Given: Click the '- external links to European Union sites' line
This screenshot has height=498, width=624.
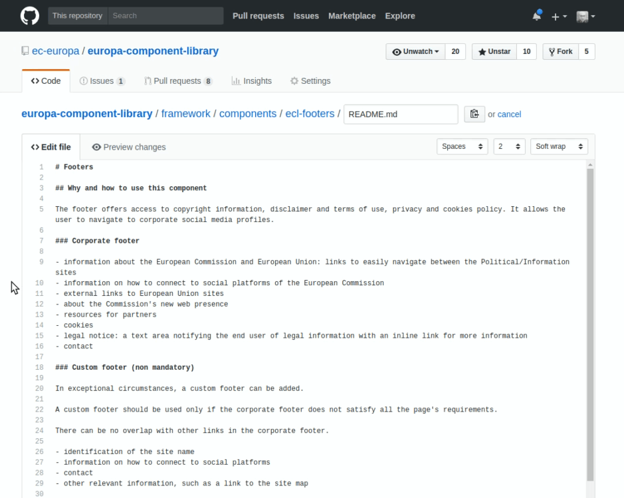Looking at the screenshot, I should tap(140, 294).
